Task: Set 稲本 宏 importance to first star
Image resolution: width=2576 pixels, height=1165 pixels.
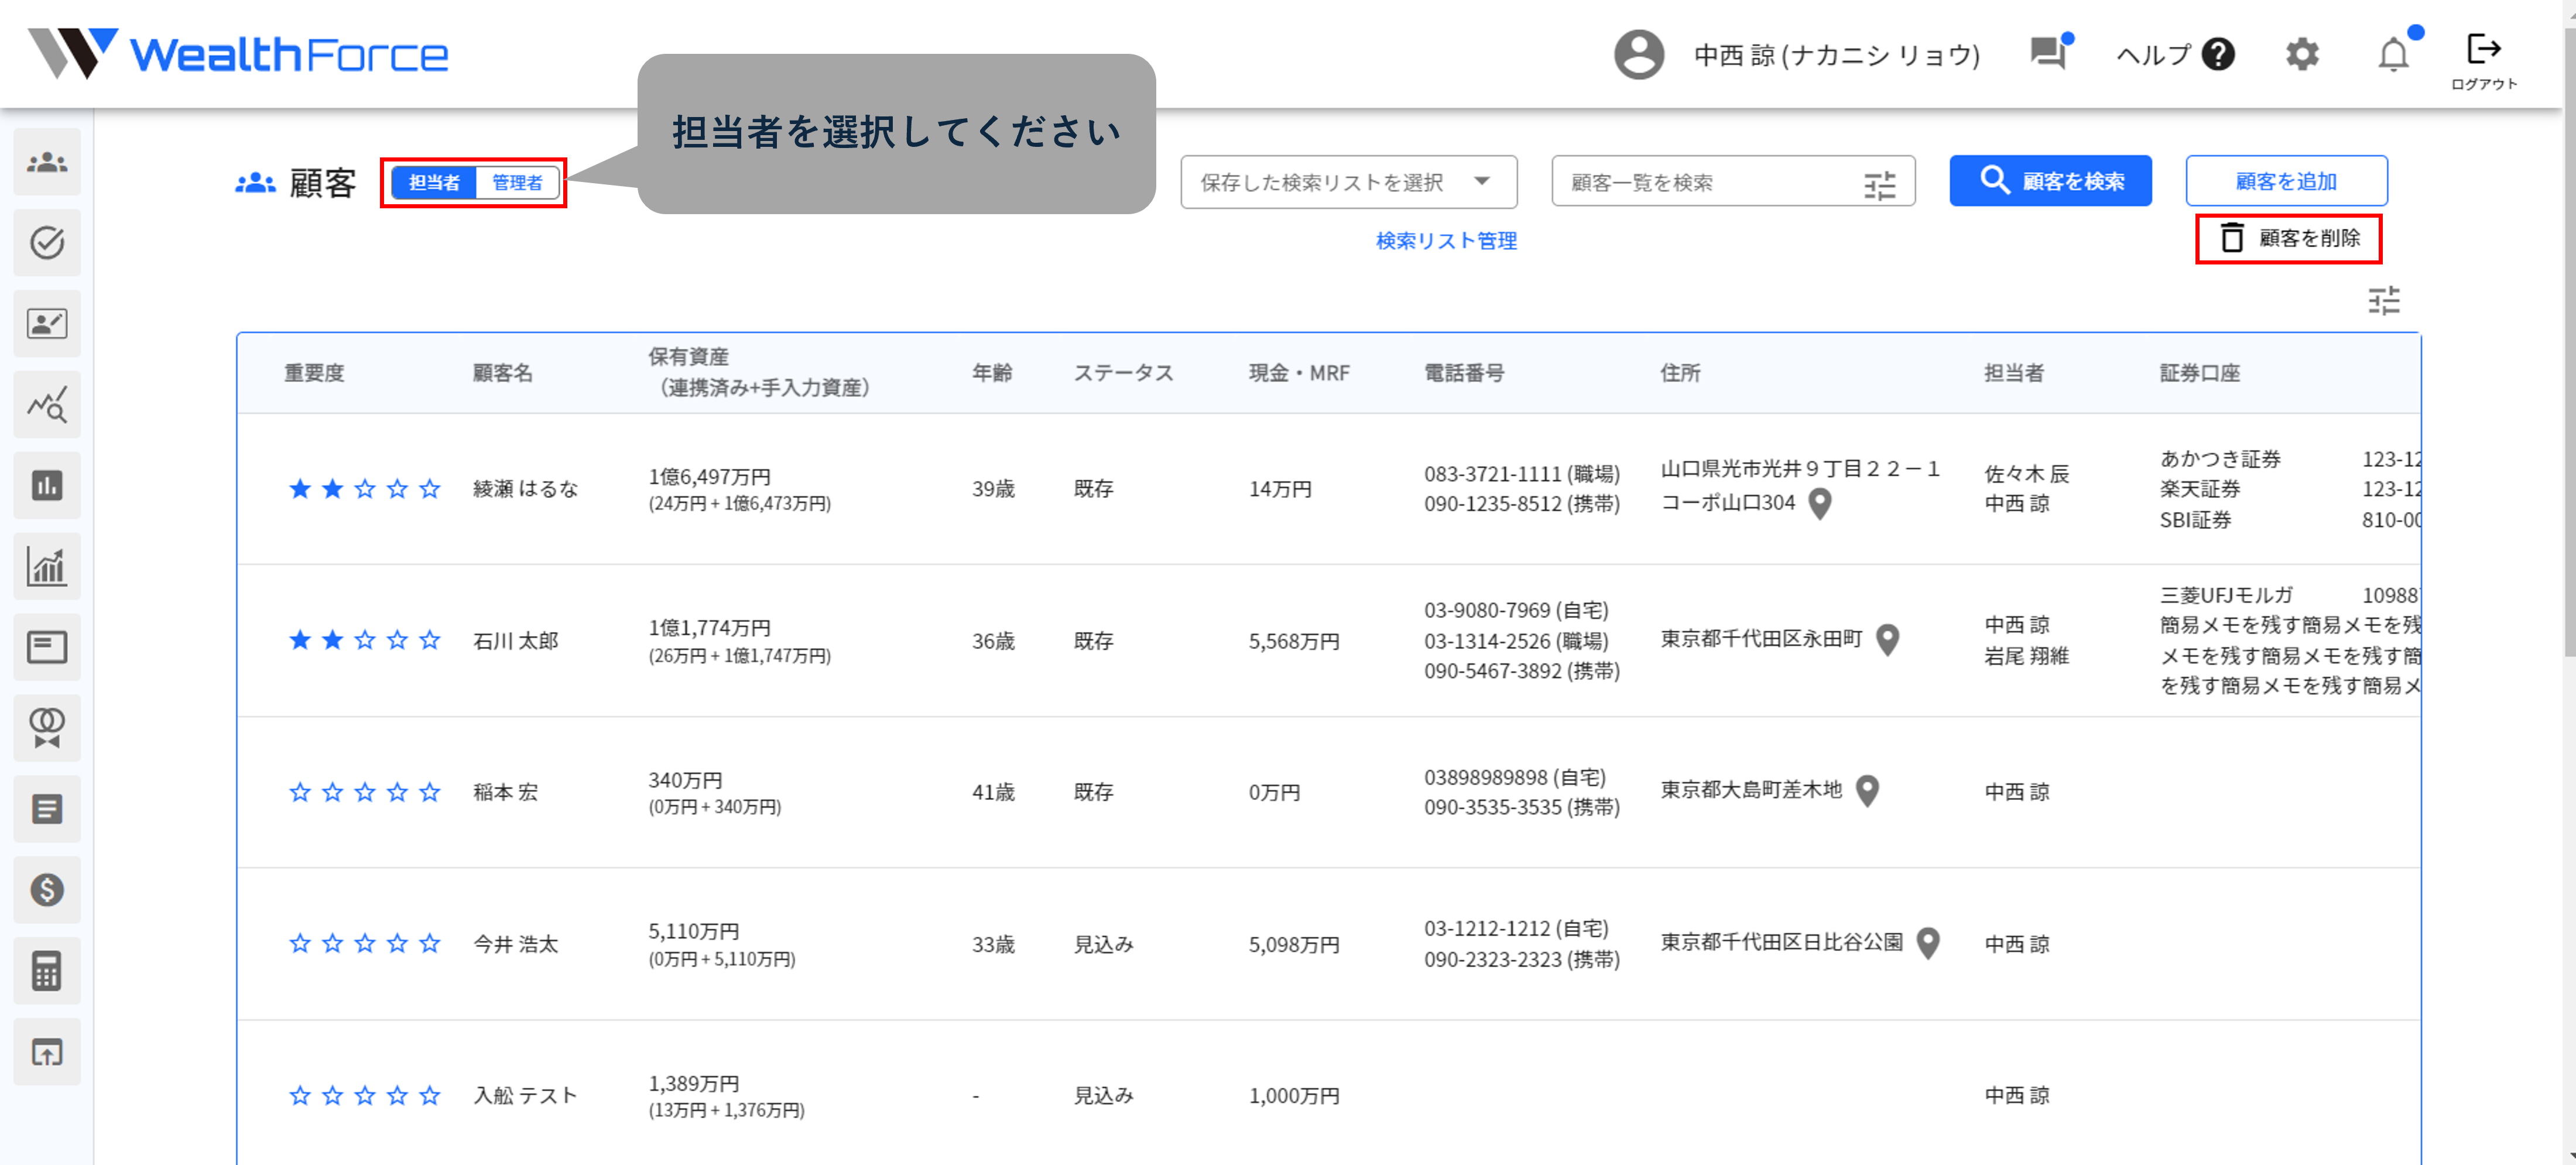Action: pyautogui.click(x=300, y=792)
